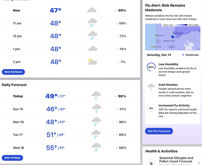Click the flu risk map of Portland
The image size is (202, 165).
tap(173, 37)
